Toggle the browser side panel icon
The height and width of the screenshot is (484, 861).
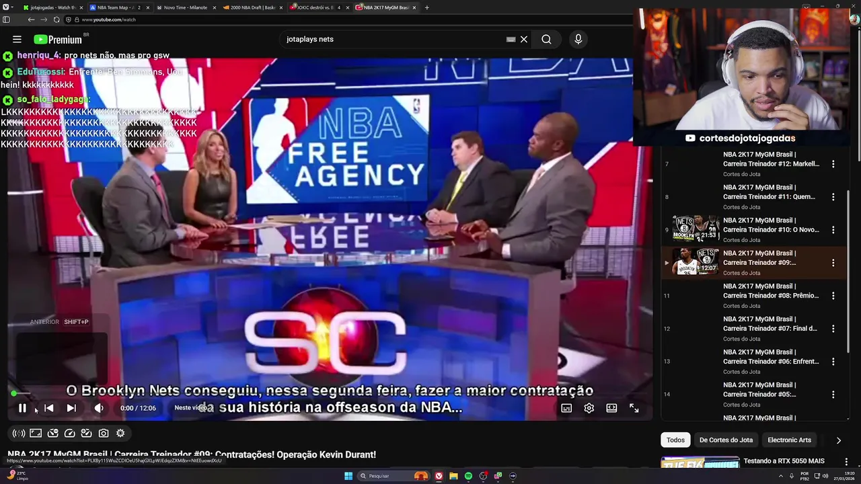(x=7, y=20)
